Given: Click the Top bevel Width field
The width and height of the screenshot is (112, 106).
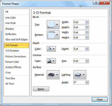Looking at the screenshot, I should pyautogui.click(x=79, y=22).
